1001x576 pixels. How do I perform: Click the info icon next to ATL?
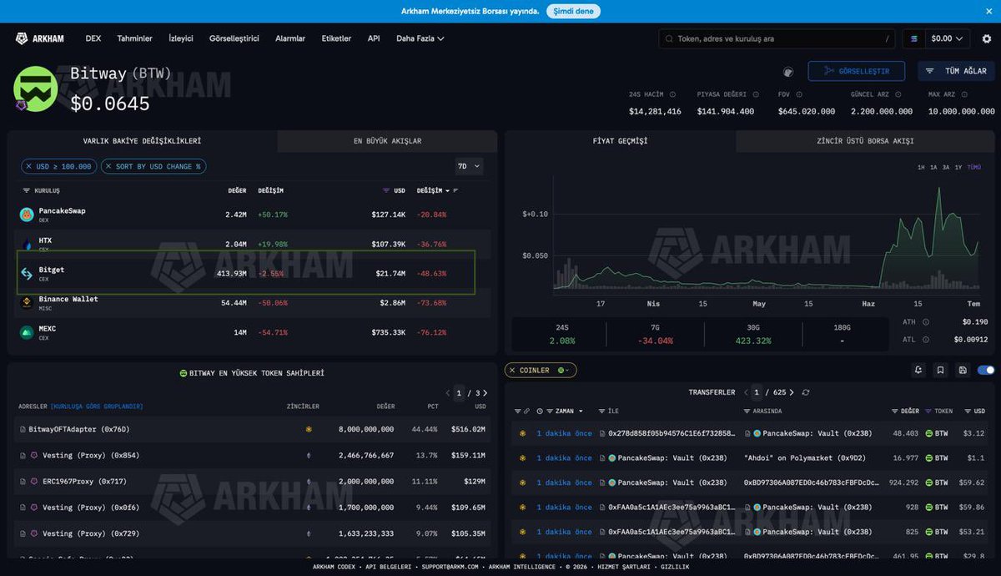tap(924, 340)
